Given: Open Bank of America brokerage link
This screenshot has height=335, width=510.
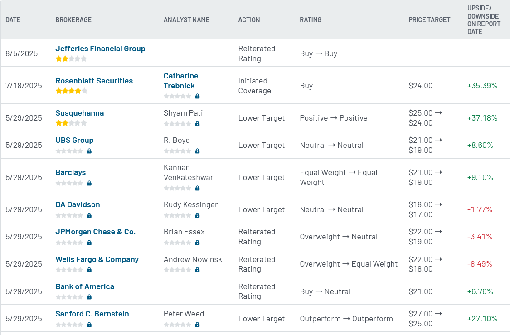Looking at the screenshot, I should click(85, 286).
